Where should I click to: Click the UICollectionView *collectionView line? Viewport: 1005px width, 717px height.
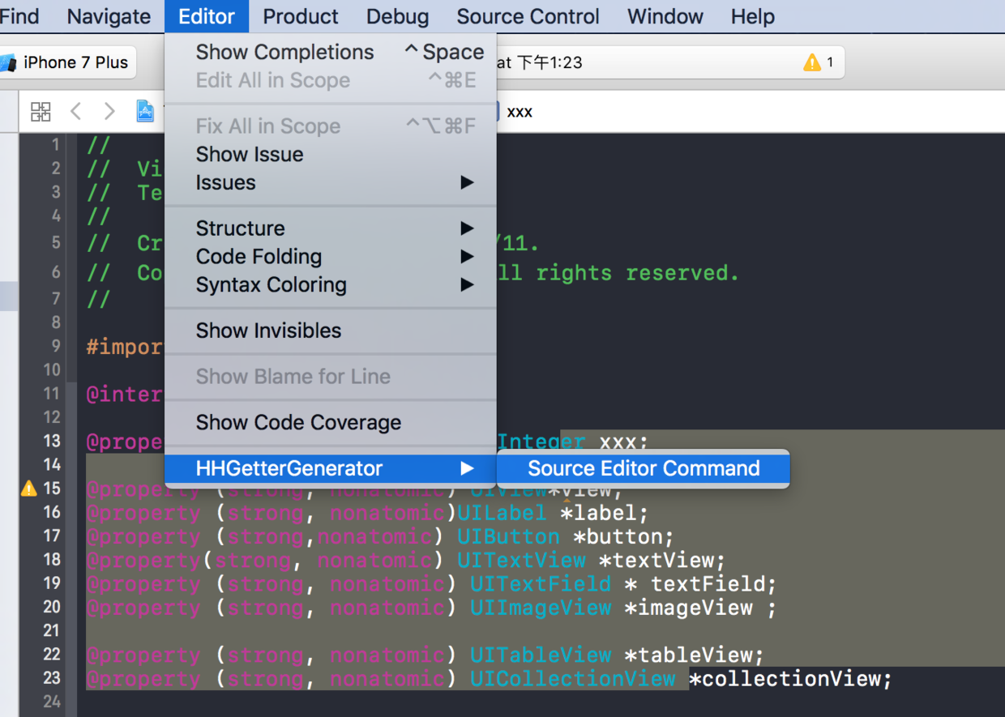[490, 678]
